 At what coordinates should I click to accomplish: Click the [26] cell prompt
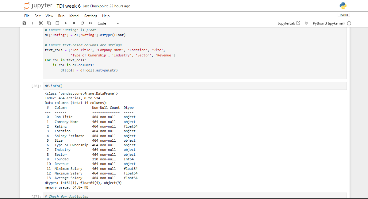point(36,86)
